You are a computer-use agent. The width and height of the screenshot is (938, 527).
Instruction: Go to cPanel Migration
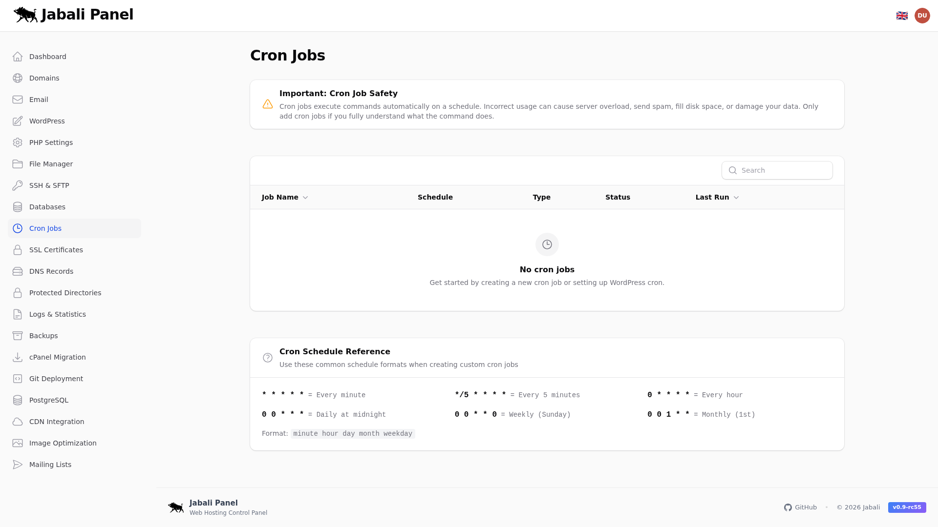[x=57, y=357]
